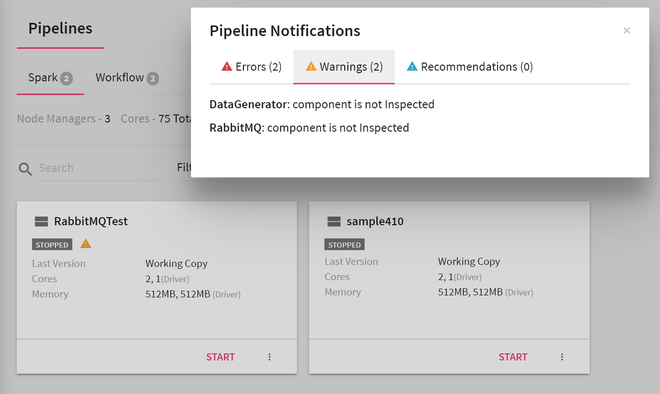Viewport: 660px width, 394px height.
Task: Close the Pipeline Notifications dialog
Action: (x=626, y=31)
